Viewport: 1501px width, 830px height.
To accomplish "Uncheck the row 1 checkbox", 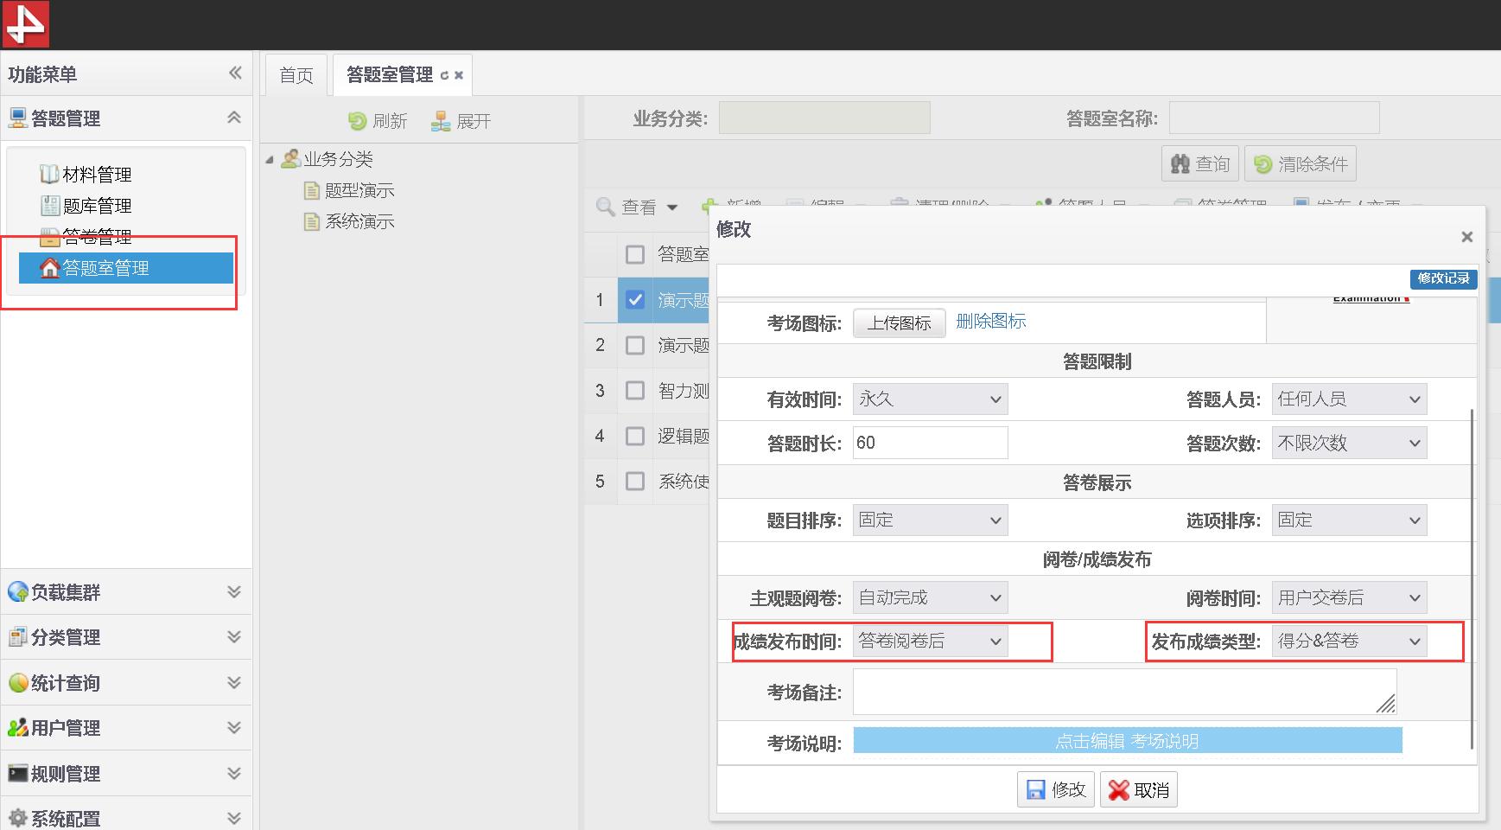I will (x=635, y=300).
